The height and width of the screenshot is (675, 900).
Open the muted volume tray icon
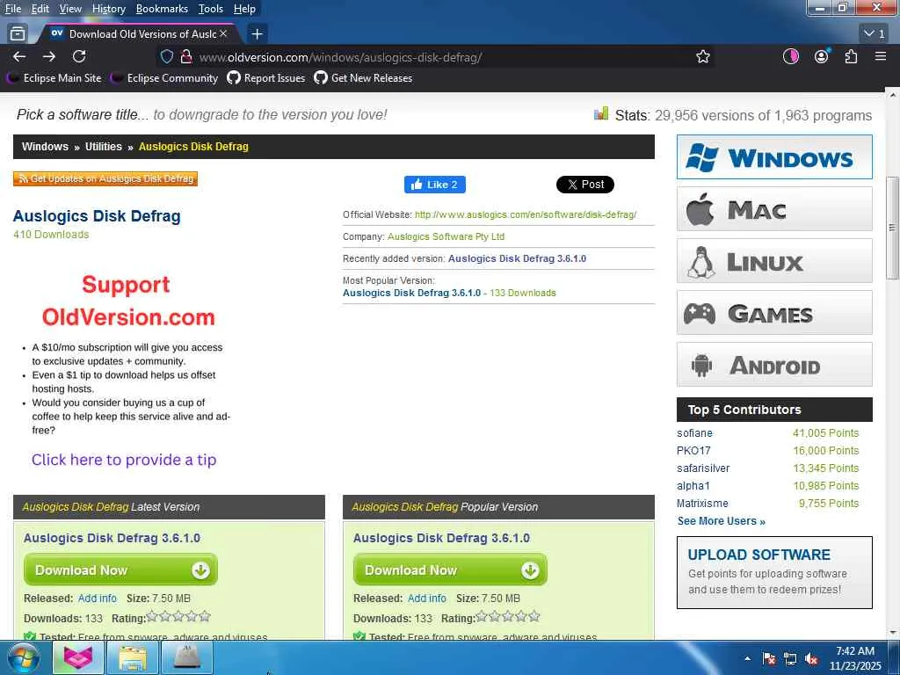[x=811, y=659]
